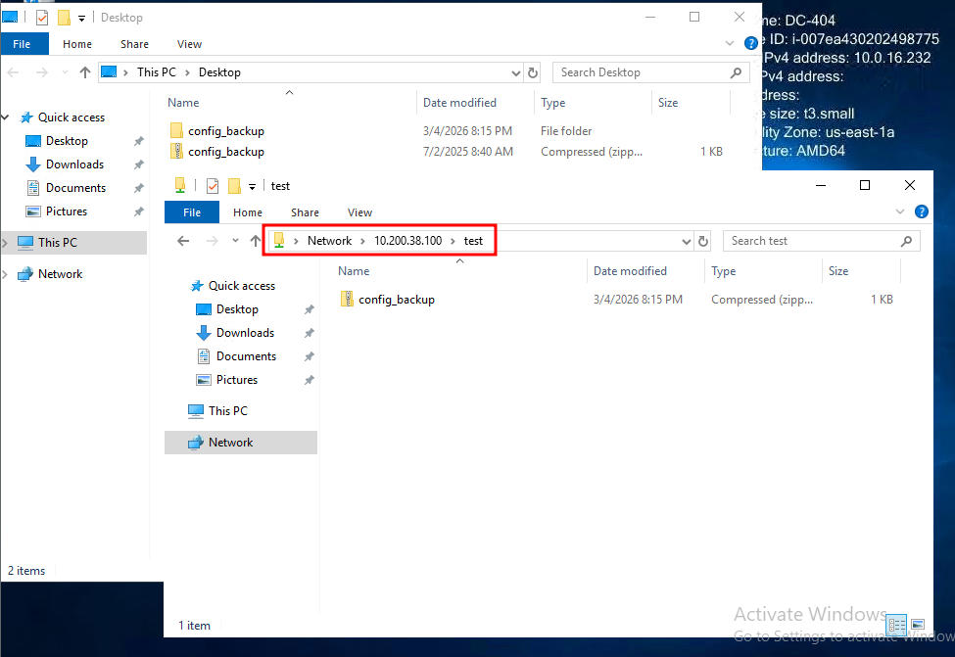Open the address bar history dropdown in test window
The height and width of the screenshot is (657, 955).
coord(684,241)
